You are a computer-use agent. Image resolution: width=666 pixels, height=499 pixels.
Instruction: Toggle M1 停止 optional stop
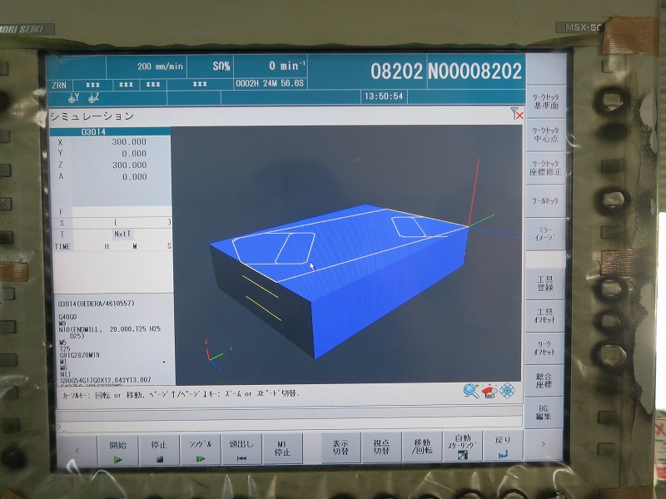point(282,449)
